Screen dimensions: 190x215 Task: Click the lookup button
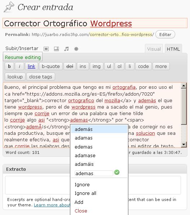pyautogui.click(x=15, y=77)
